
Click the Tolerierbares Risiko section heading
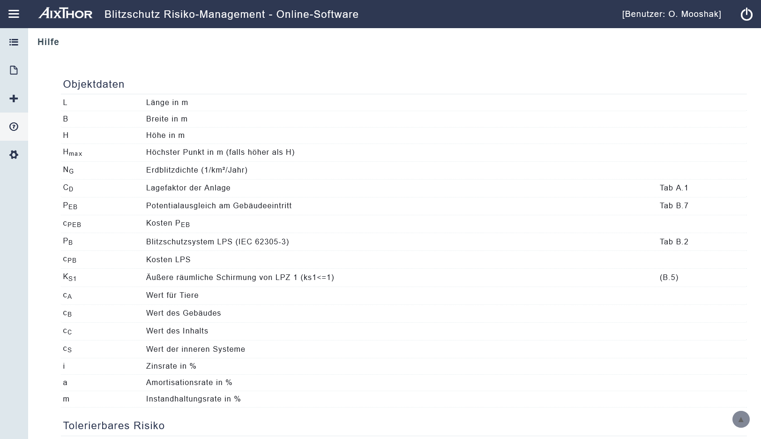coord(114,426)
